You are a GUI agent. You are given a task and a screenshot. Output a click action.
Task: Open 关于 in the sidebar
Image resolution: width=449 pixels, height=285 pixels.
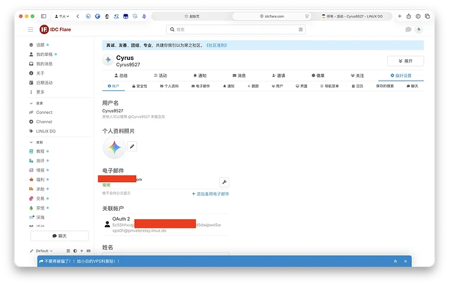[40, 74]
